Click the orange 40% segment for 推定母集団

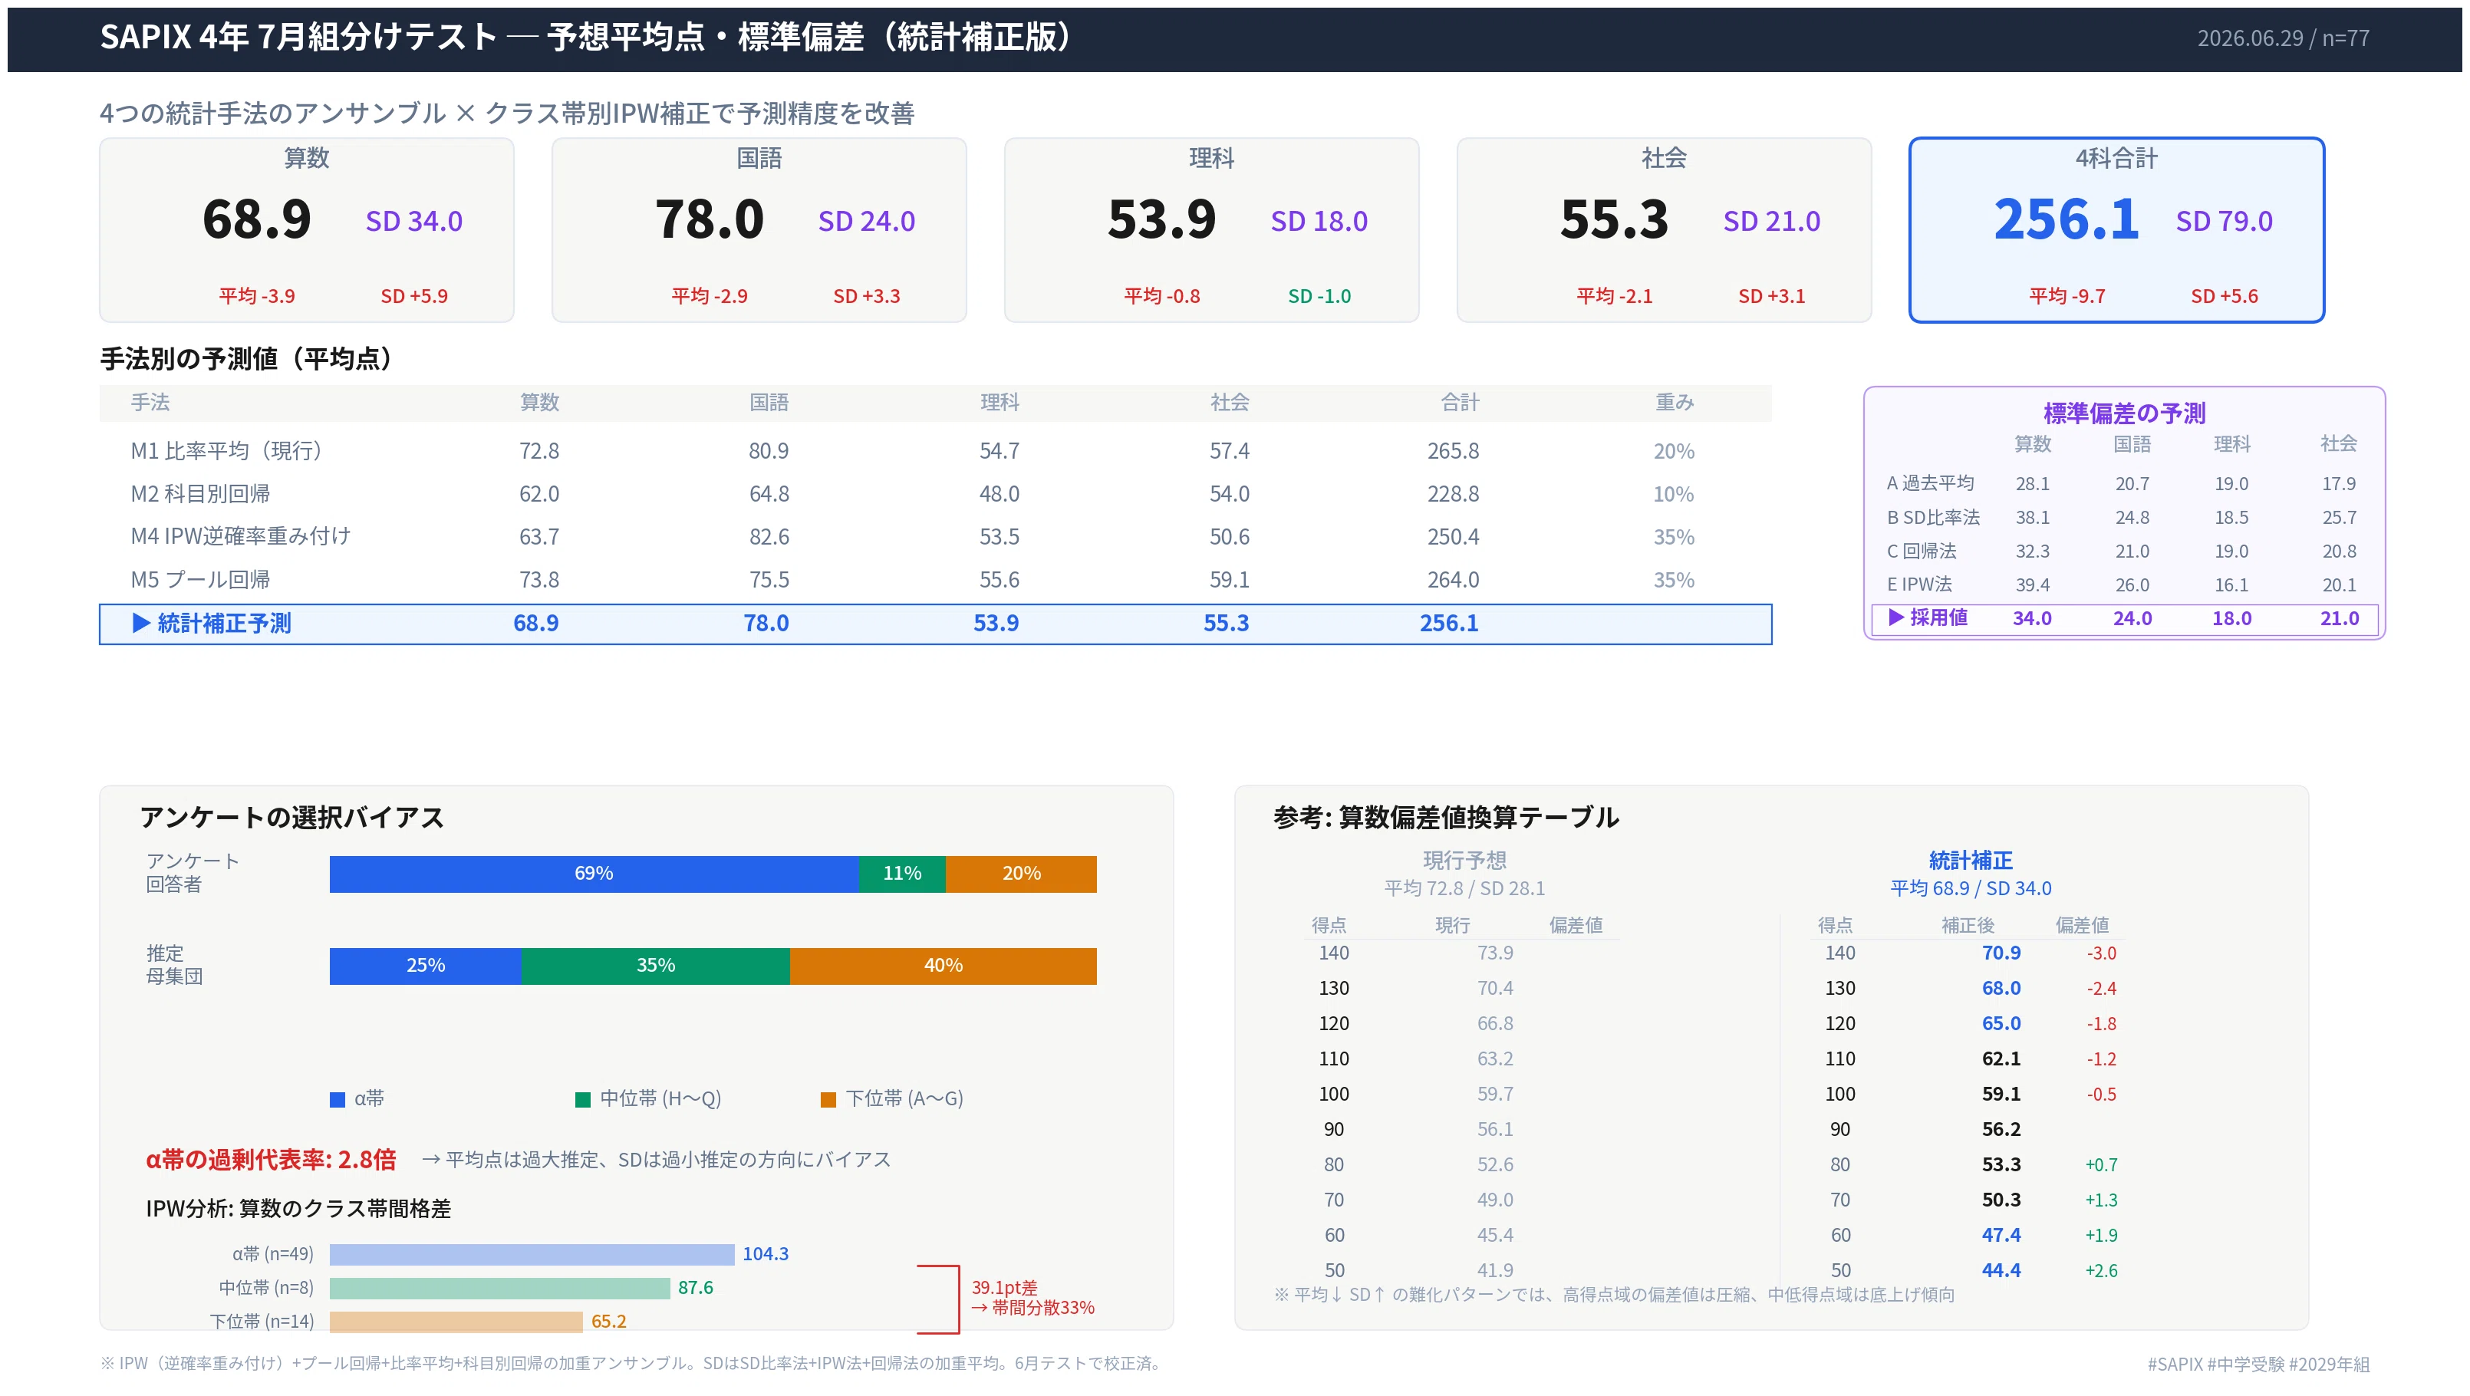pyautogui.click(x=944, y=966)
